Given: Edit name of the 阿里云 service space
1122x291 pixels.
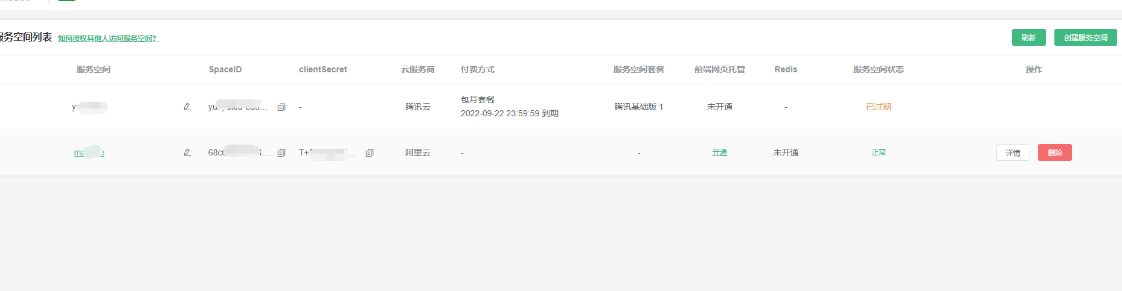Looking at the screenshot, I should tap(187, 152).
